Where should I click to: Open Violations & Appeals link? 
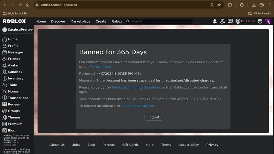(138, 106)
